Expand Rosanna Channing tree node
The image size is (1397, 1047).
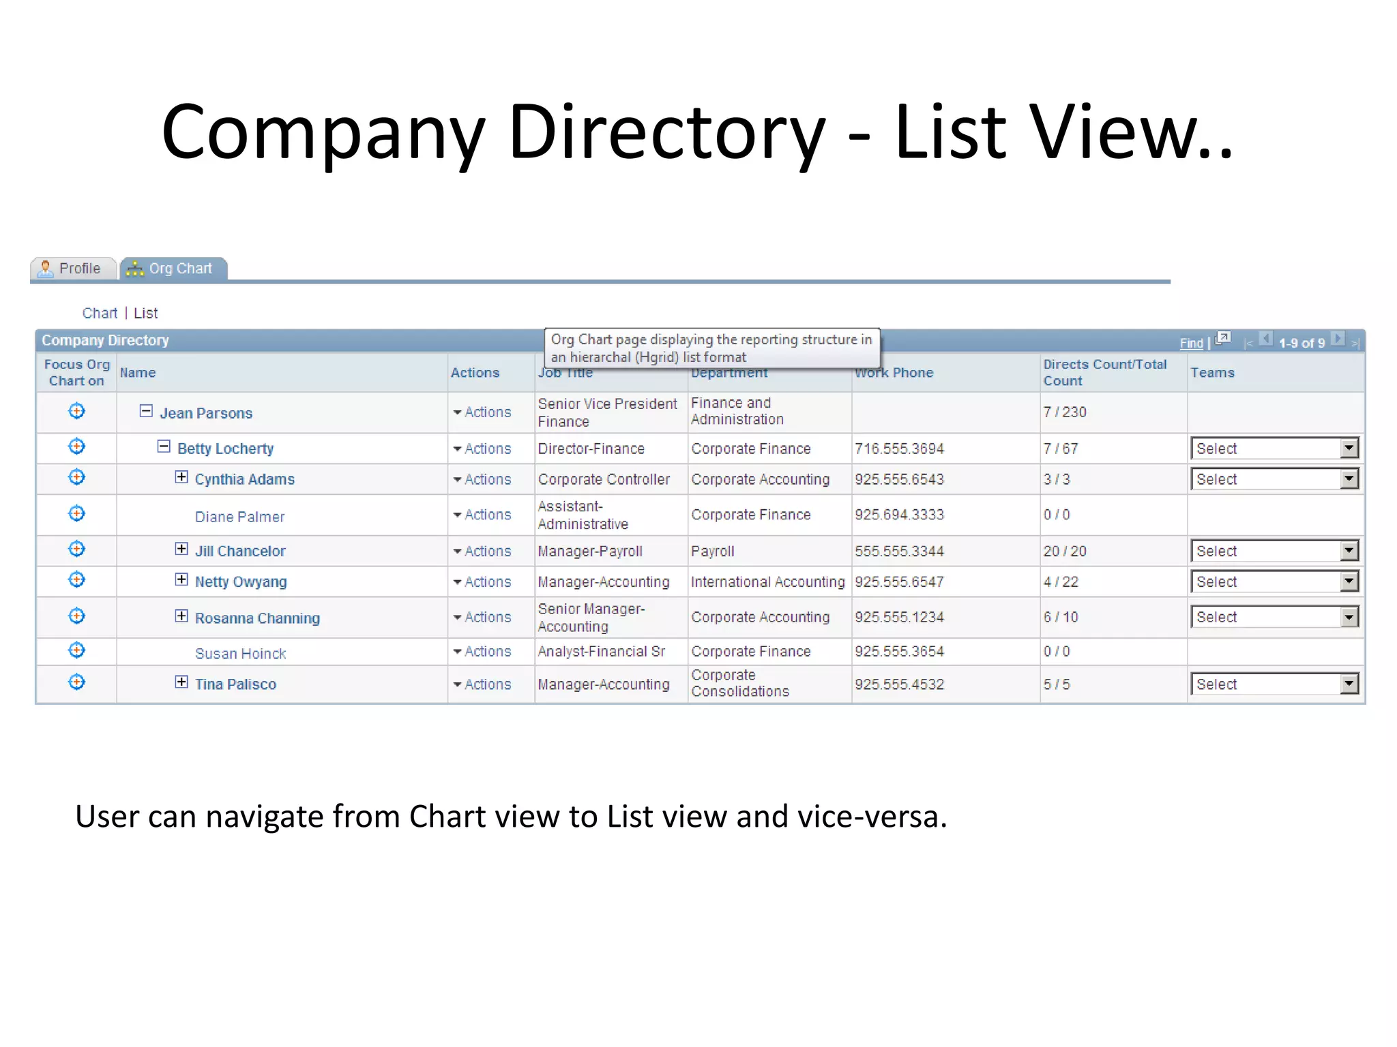(181, 616)
